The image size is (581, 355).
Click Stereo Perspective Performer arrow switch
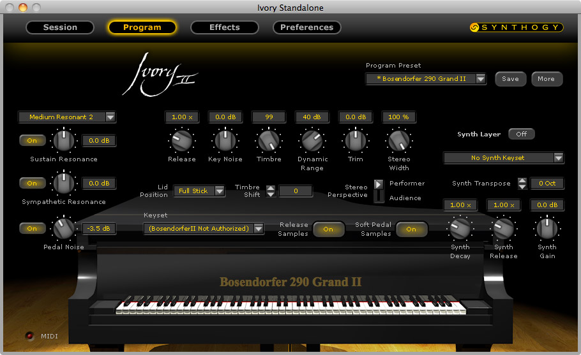[x=379, y=184]
